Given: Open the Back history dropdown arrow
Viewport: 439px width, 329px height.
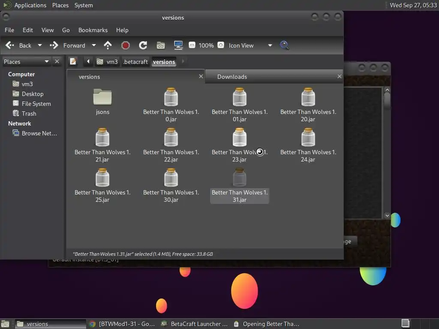Looking at the screenshot, I should pyautogui.click(x=40, y=45).
